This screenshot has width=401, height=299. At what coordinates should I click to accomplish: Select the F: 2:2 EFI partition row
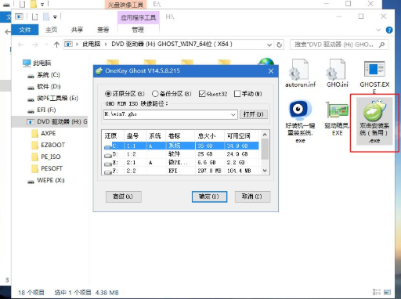point(181,171)
